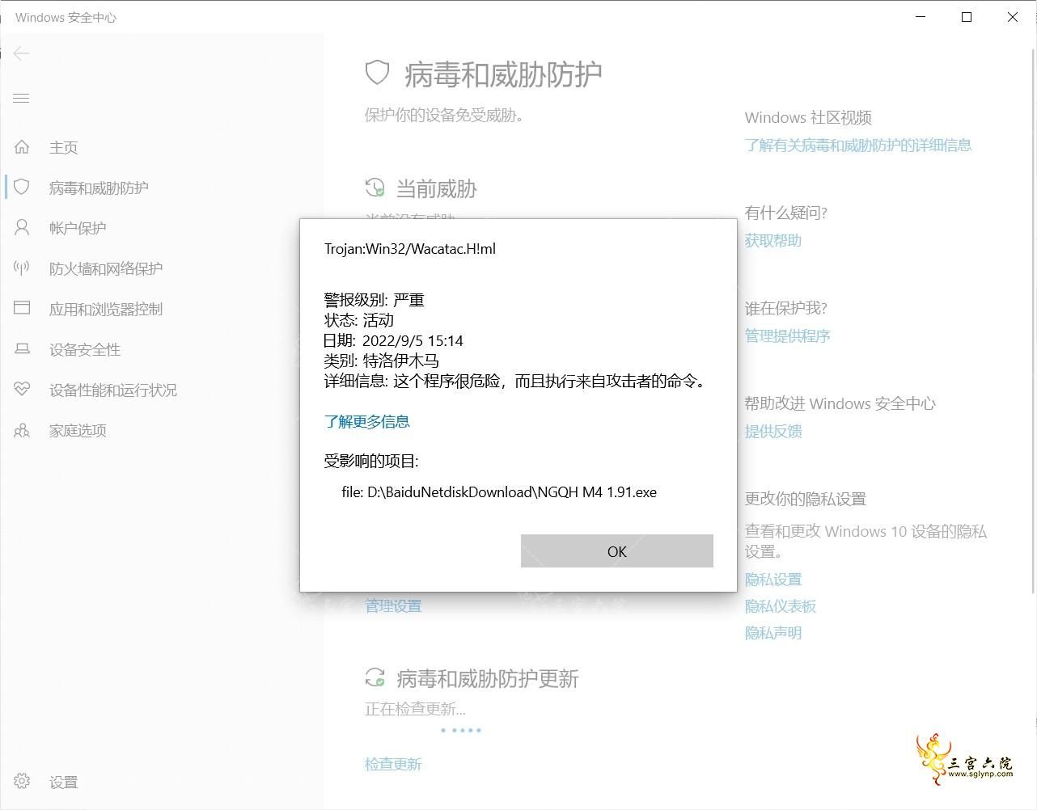Open the 隐私仪表板 link
The image size is (1037, 810).
coord(781,605)
